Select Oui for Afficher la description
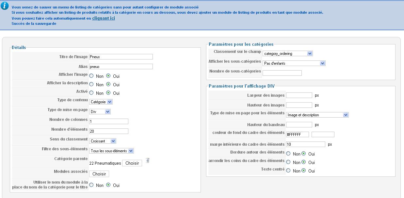This screenshot has height=198, width=404. tap(108, 84)
